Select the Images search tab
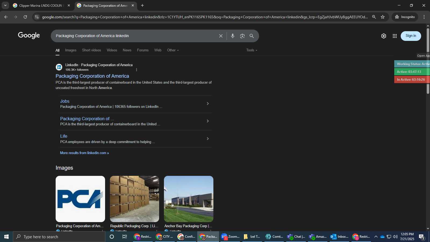Image resolution: width=430 pixels, height=242 pixels. (x=71, y=50)
